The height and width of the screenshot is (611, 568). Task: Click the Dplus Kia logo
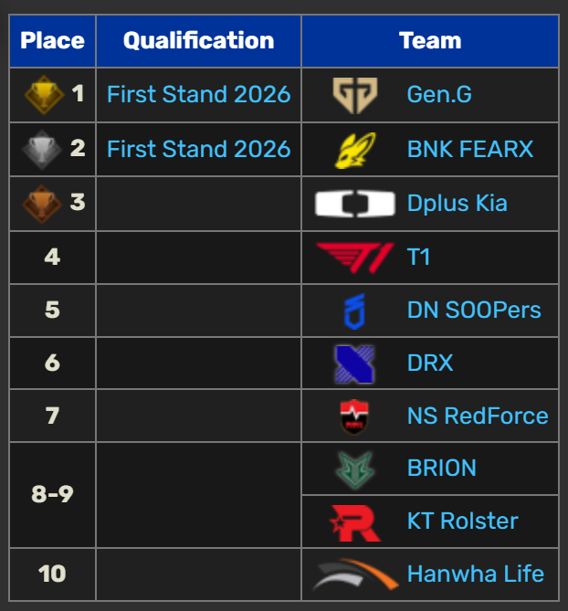point(354,203)
